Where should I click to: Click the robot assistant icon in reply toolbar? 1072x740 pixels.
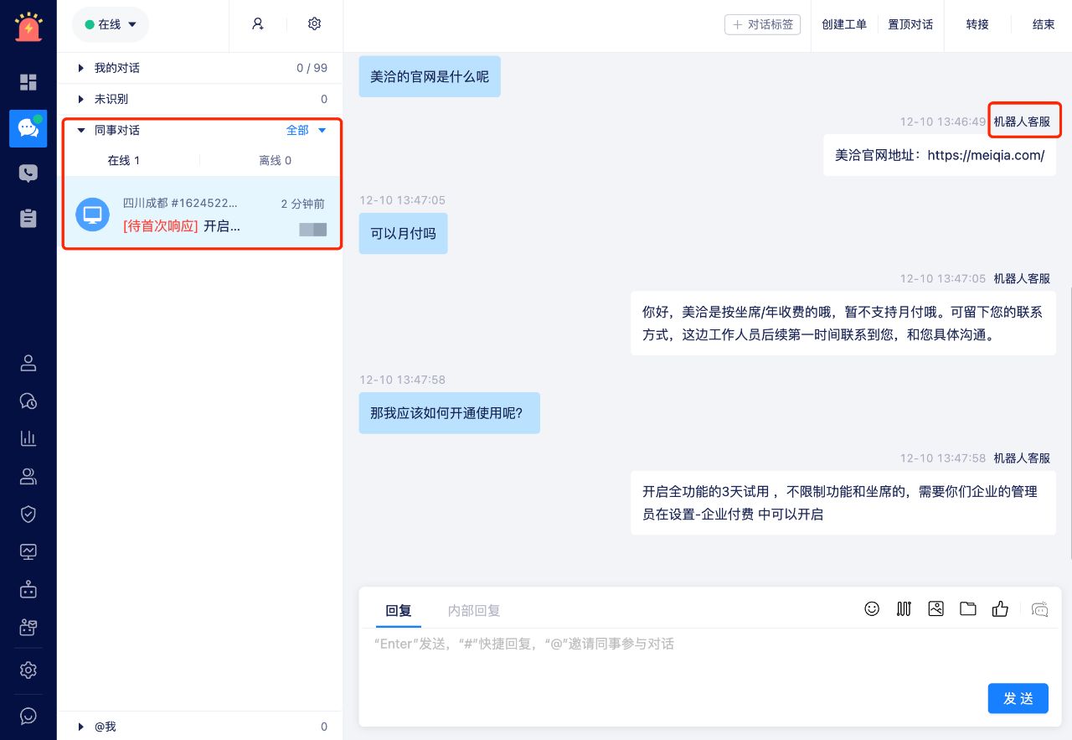click(x=1040, y=609)
